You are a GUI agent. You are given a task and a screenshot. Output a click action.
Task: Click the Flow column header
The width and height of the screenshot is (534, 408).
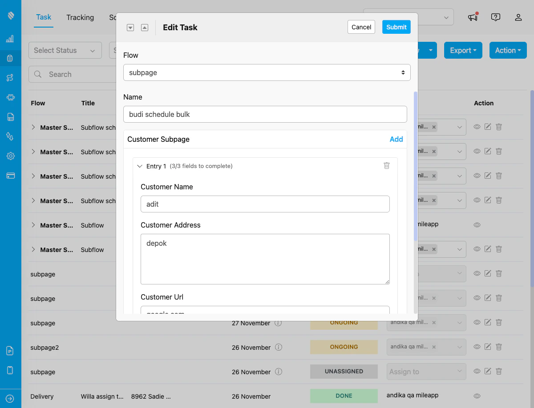pyautogui.click(x=38, y=103)
